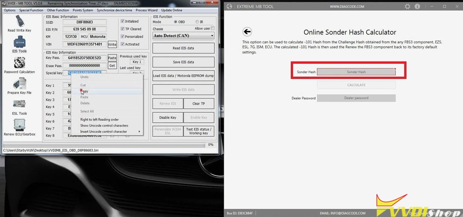Toggle the Activated checkbox

coord(123,44)
